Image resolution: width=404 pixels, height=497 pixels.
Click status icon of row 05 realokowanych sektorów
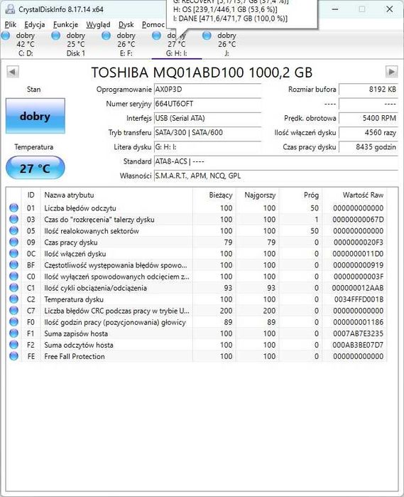(13, 230)
